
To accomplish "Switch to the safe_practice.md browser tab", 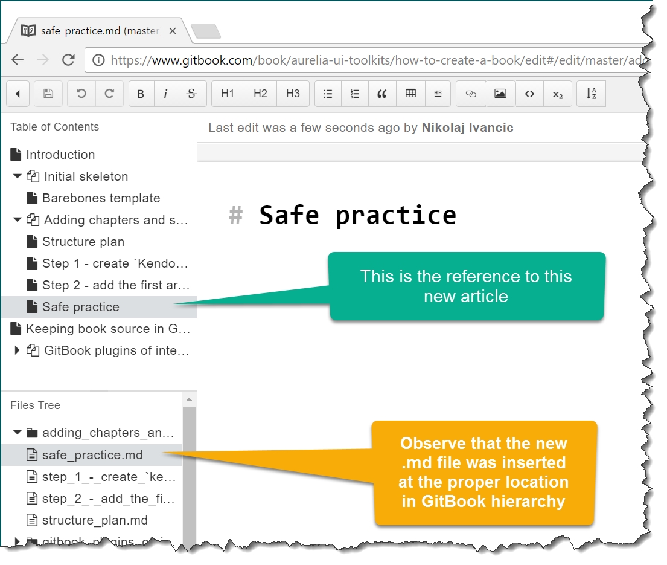I will coord(100,30).
